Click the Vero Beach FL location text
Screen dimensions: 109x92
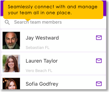coord(39,70)
